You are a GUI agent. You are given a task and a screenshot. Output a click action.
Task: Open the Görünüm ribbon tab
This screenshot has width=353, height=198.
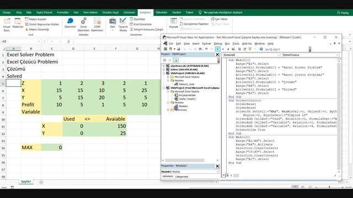coord(129,12)
